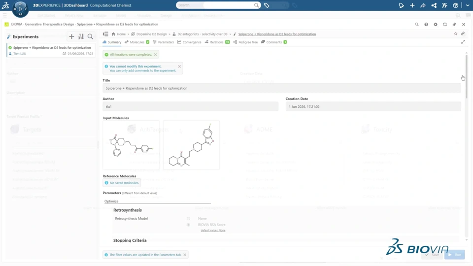Click the share arrow icon in top bar
Image resolution: width=473 pixels, height=266 pixels.
pos(423,5)
